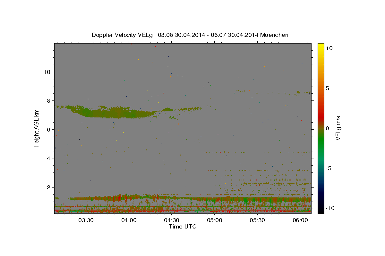The image size is (385, 256).
Task: Click the 04:00 time tick label
Action: click(129, 220)
